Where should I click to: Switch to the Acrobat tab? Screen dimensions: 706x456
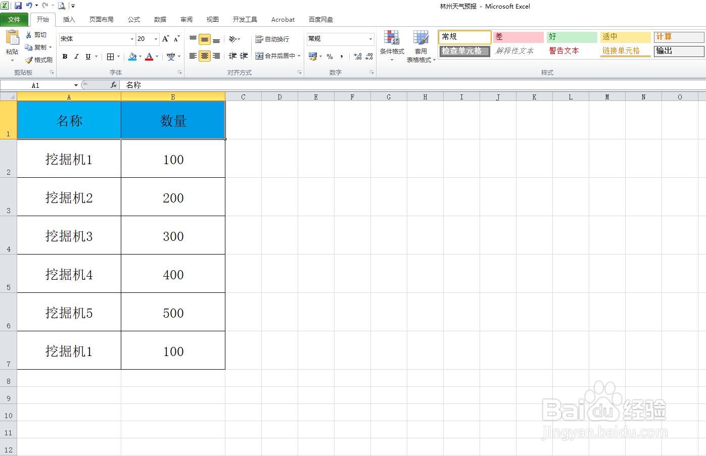283,19
